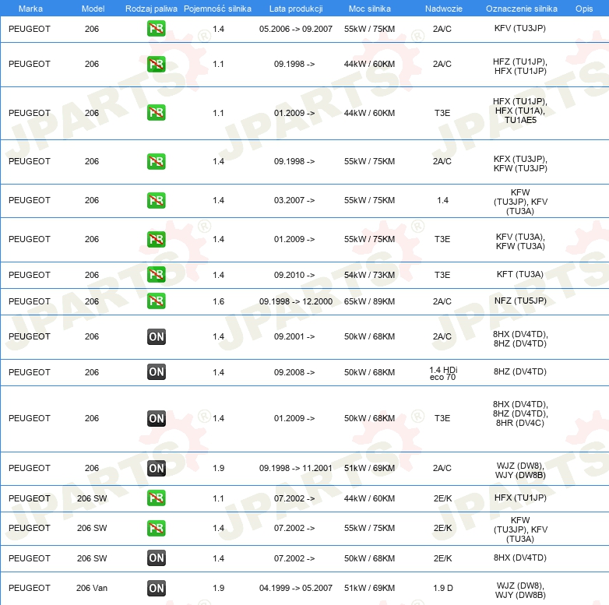Click the petrol icon in the KFT (TU3A) row
This screenshot has height=605, width=609.
[x=156, y=274]
